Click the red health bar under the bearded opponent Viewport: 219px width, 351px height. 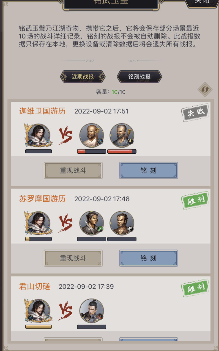[x=122, y=151]
